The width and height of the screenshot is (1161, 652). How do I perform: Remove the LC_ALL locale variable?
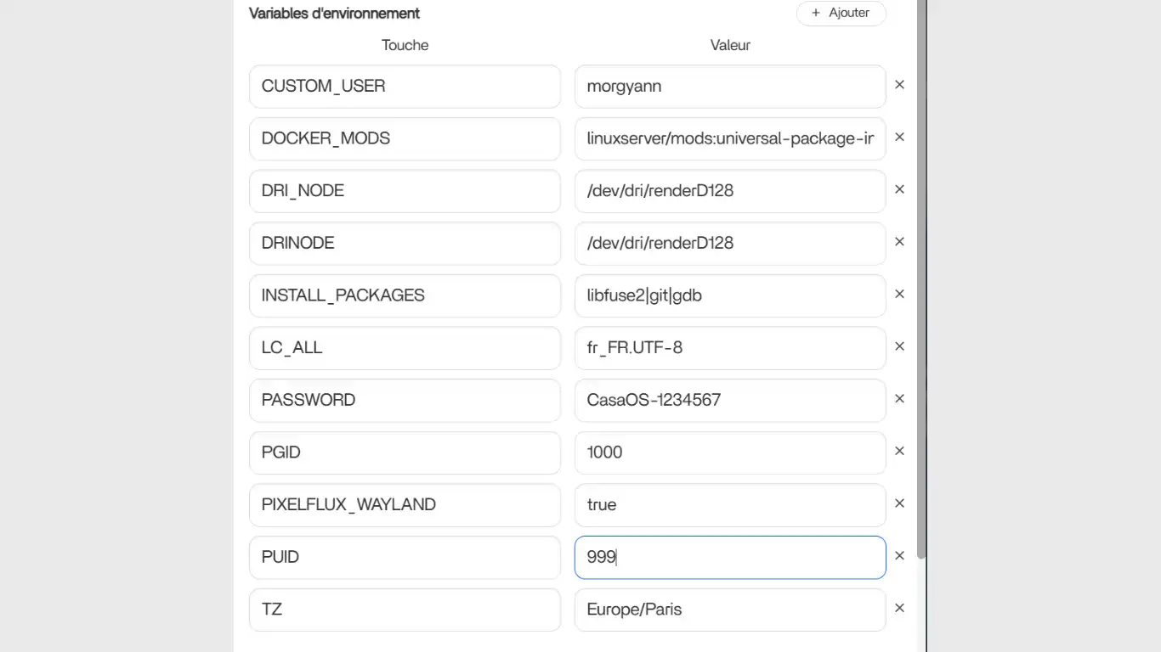point(899,346)
